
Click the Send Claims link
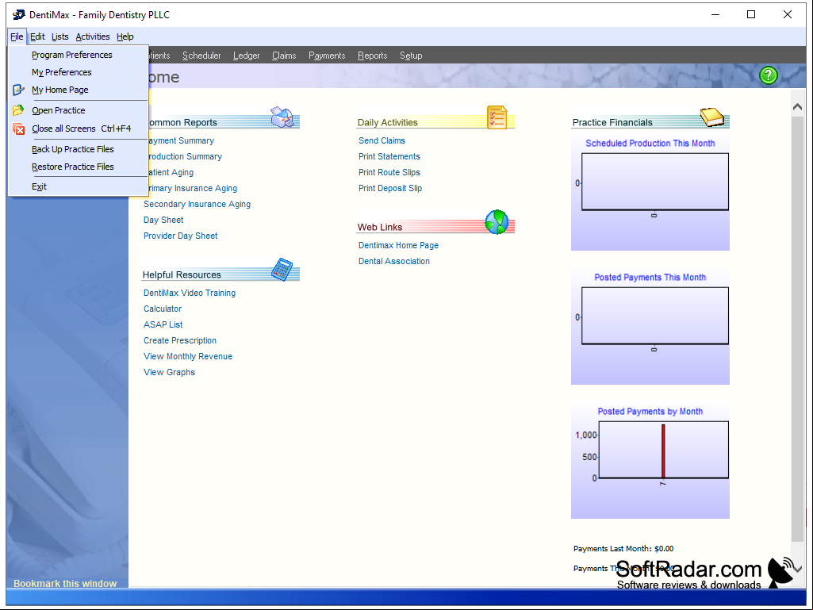382,140
